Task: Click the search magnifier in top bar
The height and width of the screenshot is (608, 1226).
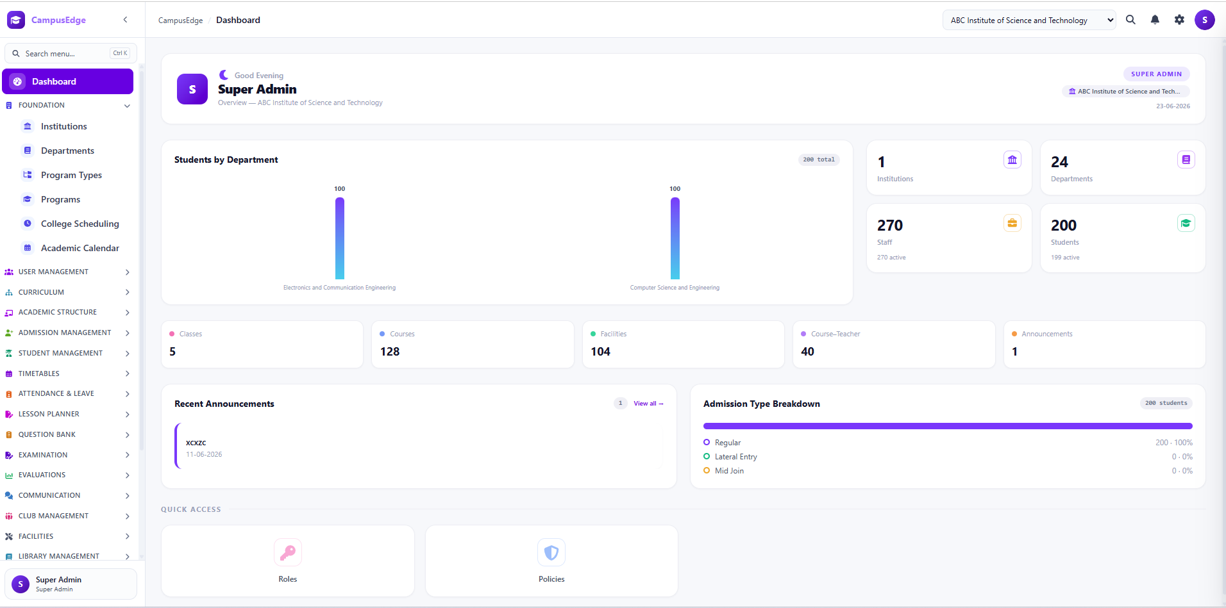Action: 1130,20
